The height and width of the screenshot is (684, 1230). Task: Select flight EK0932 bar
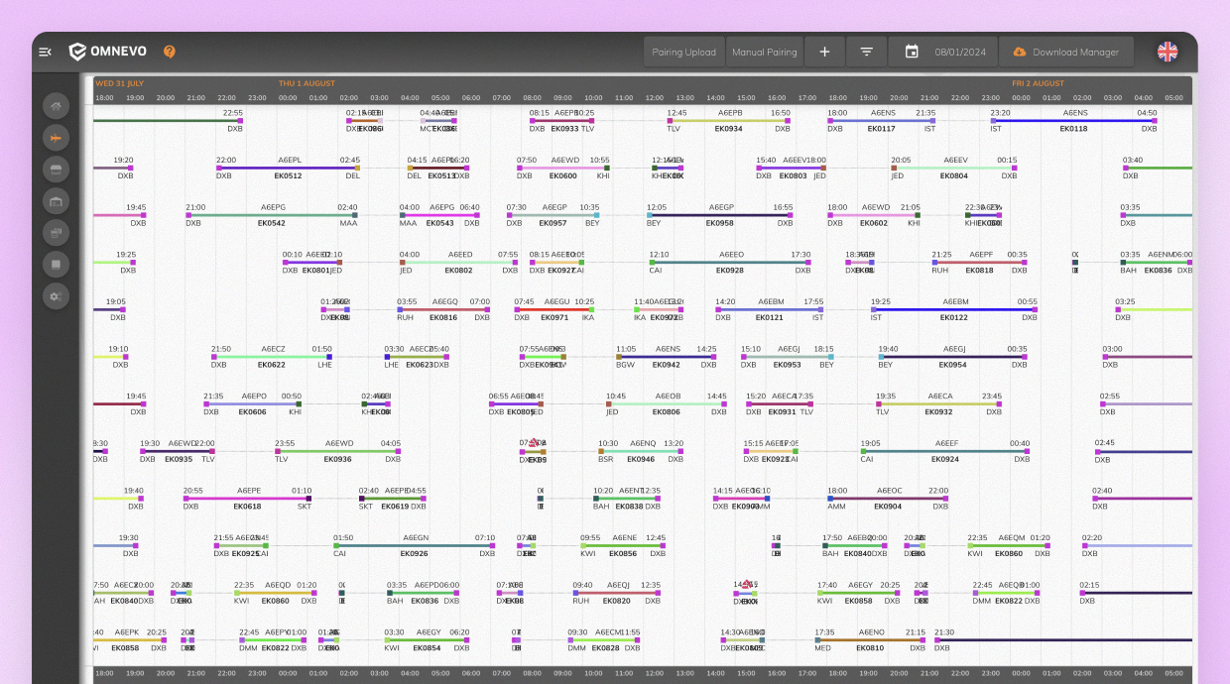938,403
